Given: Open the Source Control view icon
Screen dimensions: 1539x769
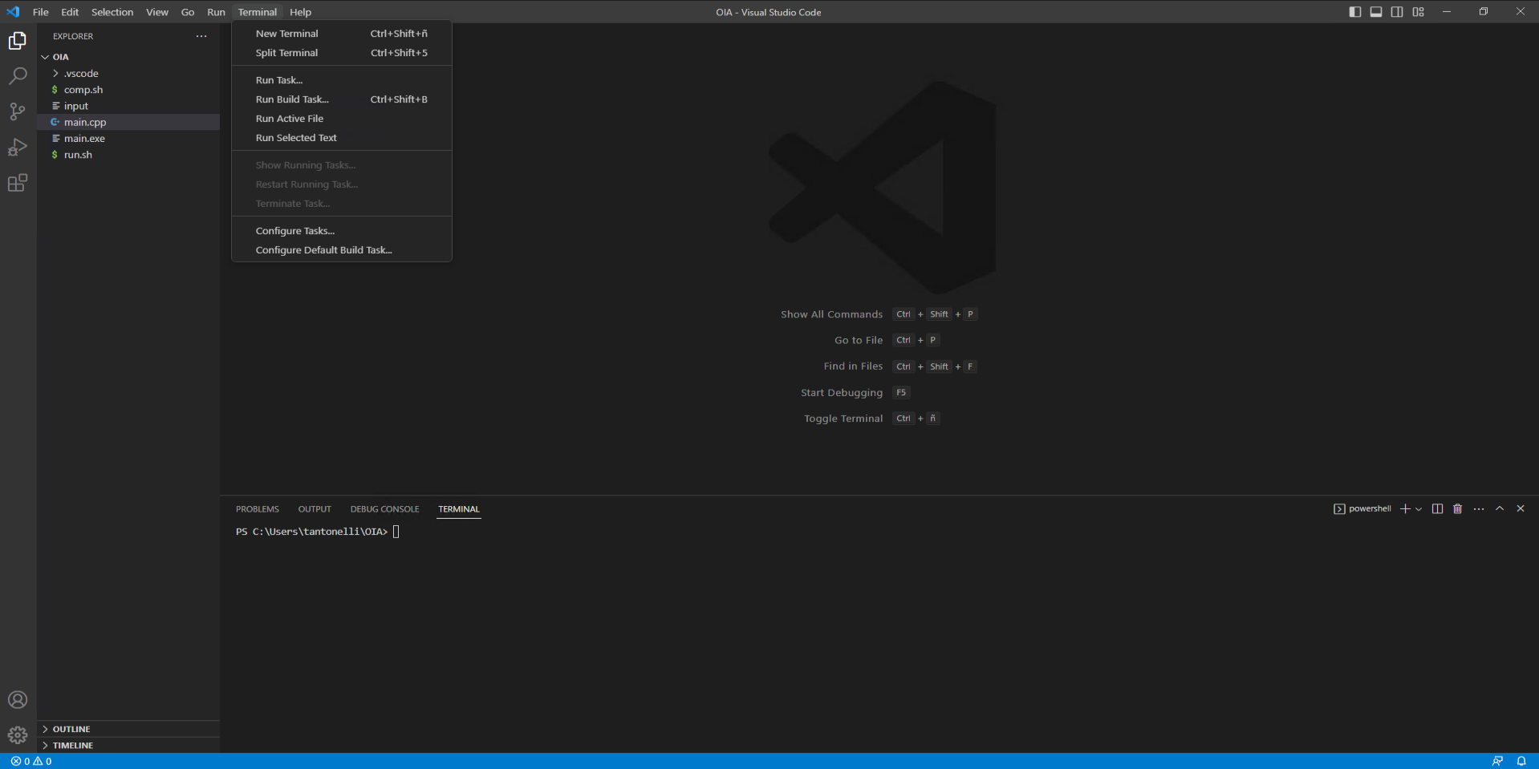Looking at the screenshot, I should click(x=18, y=111).
